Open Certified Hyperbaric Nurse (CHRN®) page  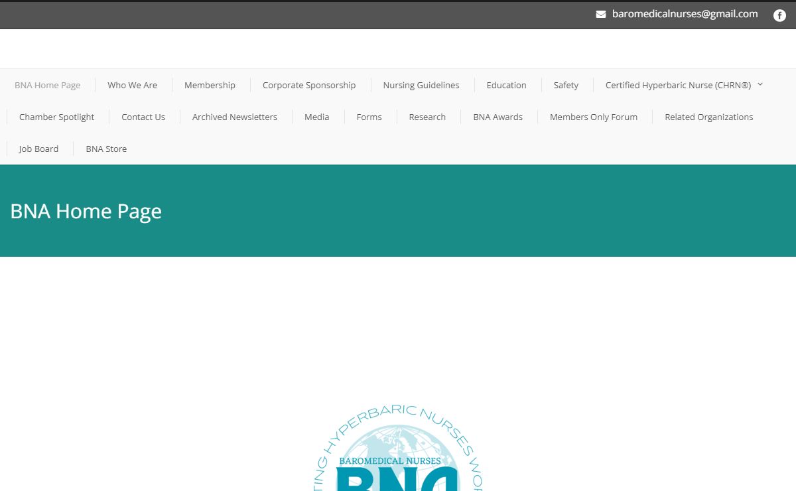678,85
